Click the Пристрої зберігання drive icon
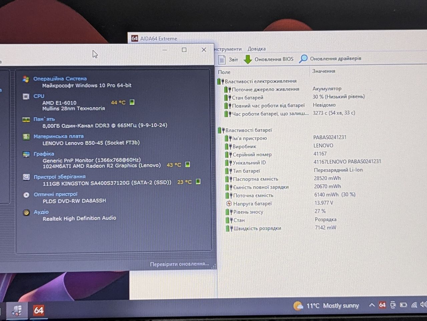Viewport: 427px width, 321px height. [26, 177]
